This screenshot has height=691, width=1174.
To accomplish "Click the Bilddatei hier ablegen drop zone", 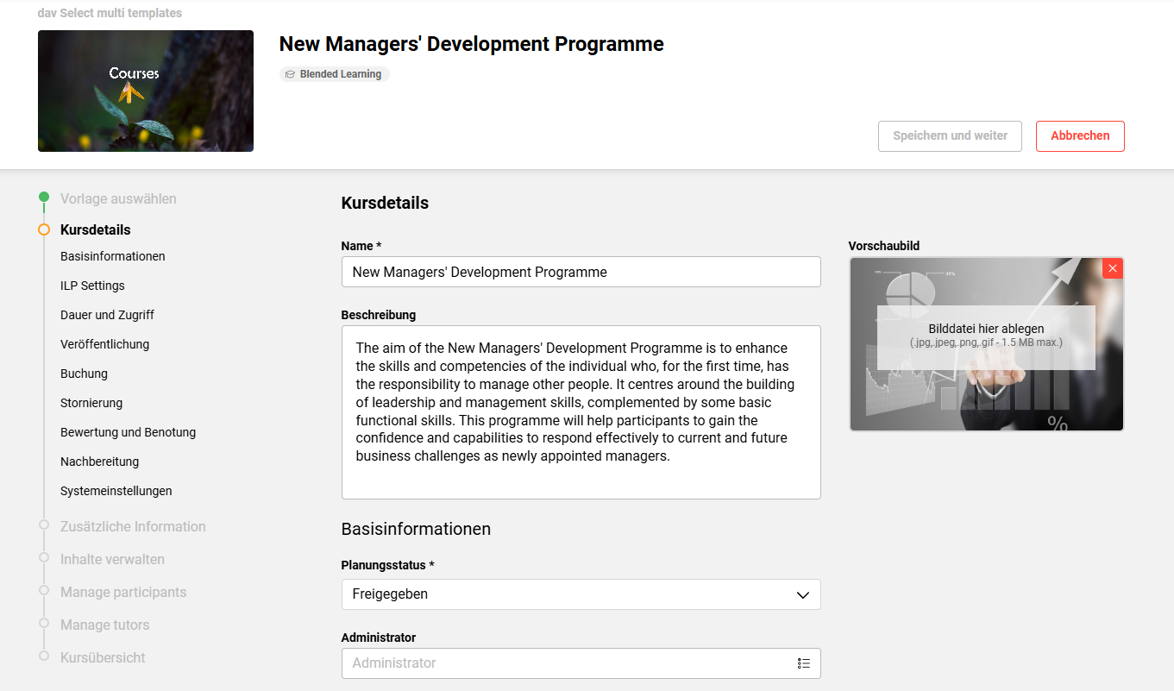I will click(986, 337).
